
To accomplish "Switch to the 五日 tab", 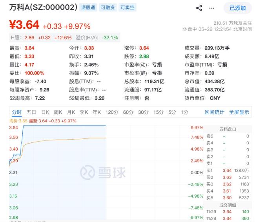I will point(31,112).
